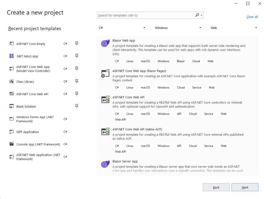Click the Blank Solution icon
This screenshot has width=264, height=199.
pyautogui.click(x=11, y=106)
